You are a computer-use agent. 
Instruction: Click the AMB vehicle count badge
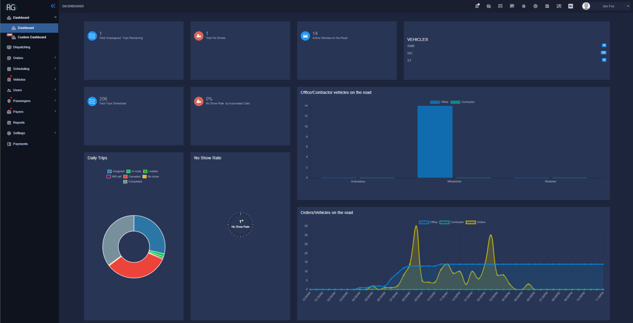[604, 45]
